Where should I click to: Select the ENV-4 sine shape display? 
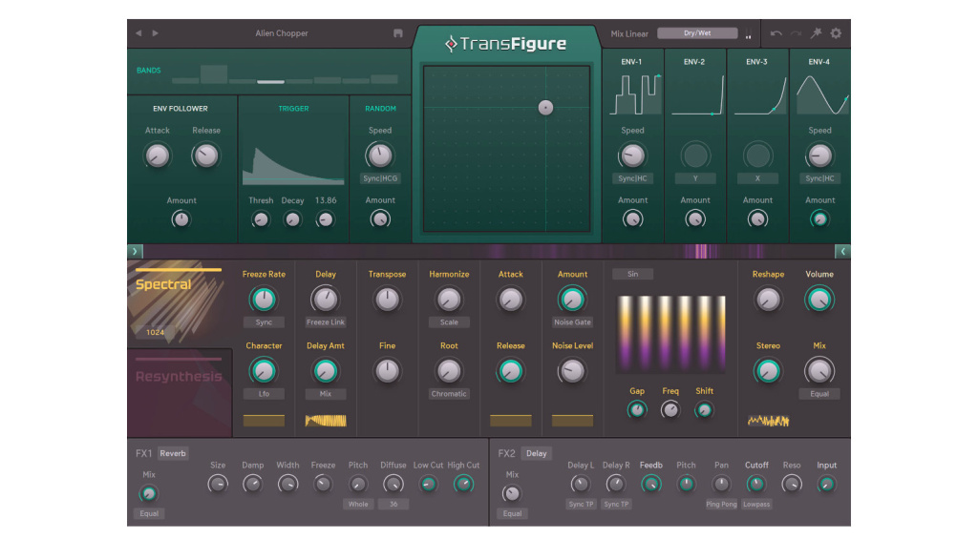click(822, 94)
